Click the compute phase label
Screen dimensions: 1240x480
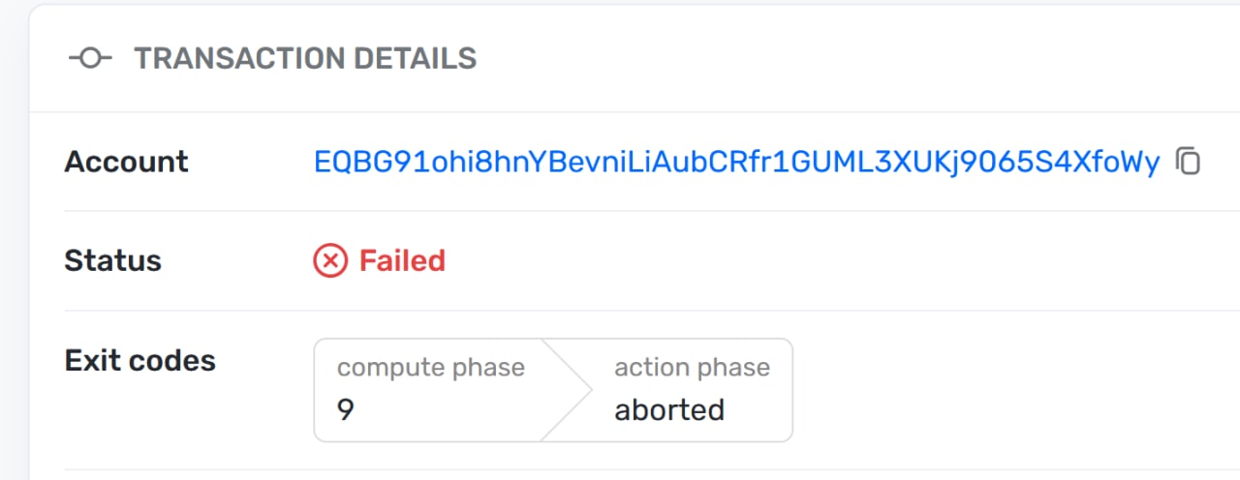click(x=431, y=368)
